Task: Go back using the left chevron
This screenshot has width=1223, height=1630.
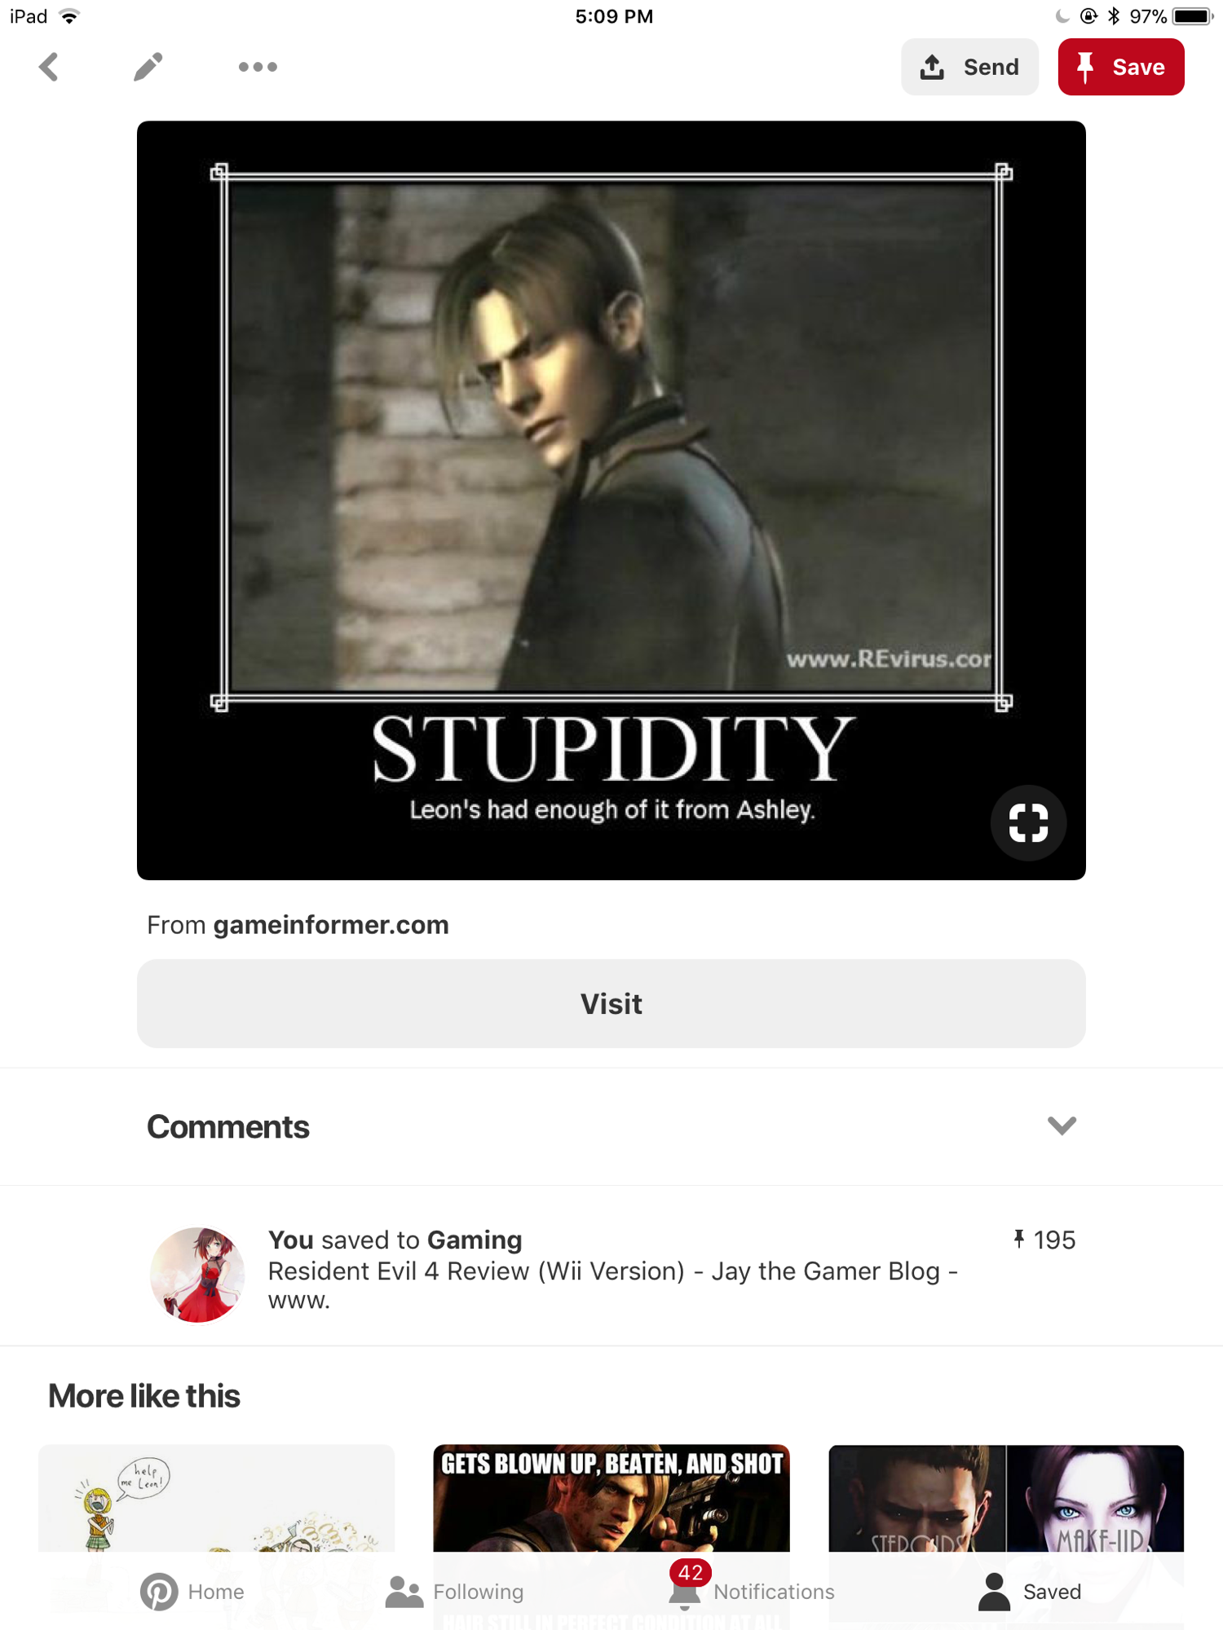Action: click(x=49, y=67)
